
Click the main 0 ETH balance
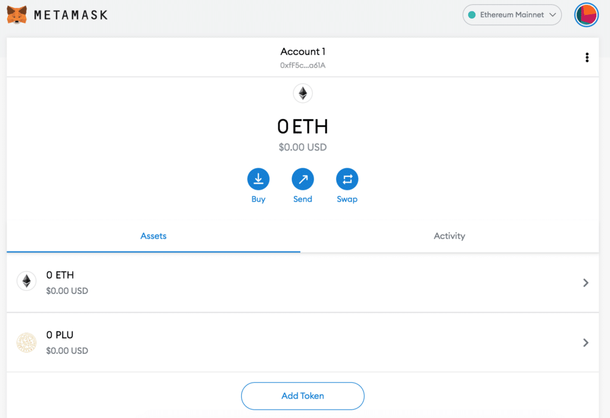(303, 126)
